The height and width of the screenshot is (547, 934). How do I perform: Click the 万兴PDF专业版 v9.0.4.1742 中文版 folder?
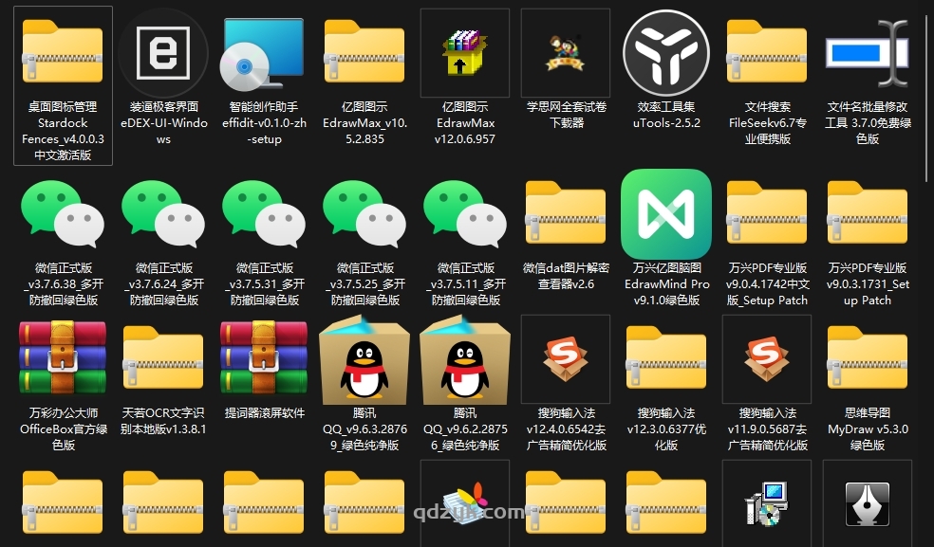[766, 214]
